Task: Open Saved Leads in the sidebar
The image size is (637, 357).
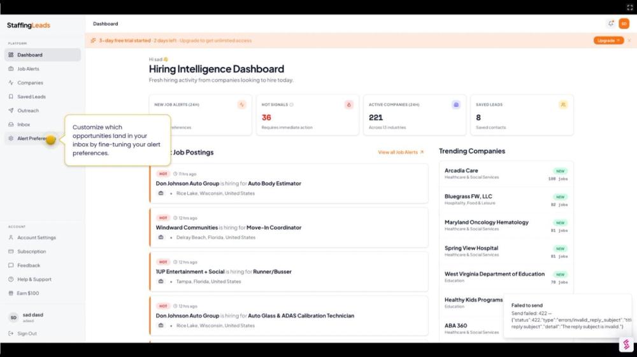Action: pos(42,97)
